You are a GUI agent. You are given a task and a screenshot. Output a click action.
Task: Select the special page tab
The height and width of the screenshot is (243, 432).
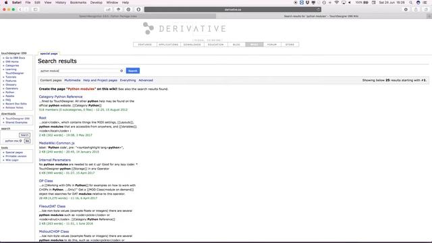(x=49, y=53)
